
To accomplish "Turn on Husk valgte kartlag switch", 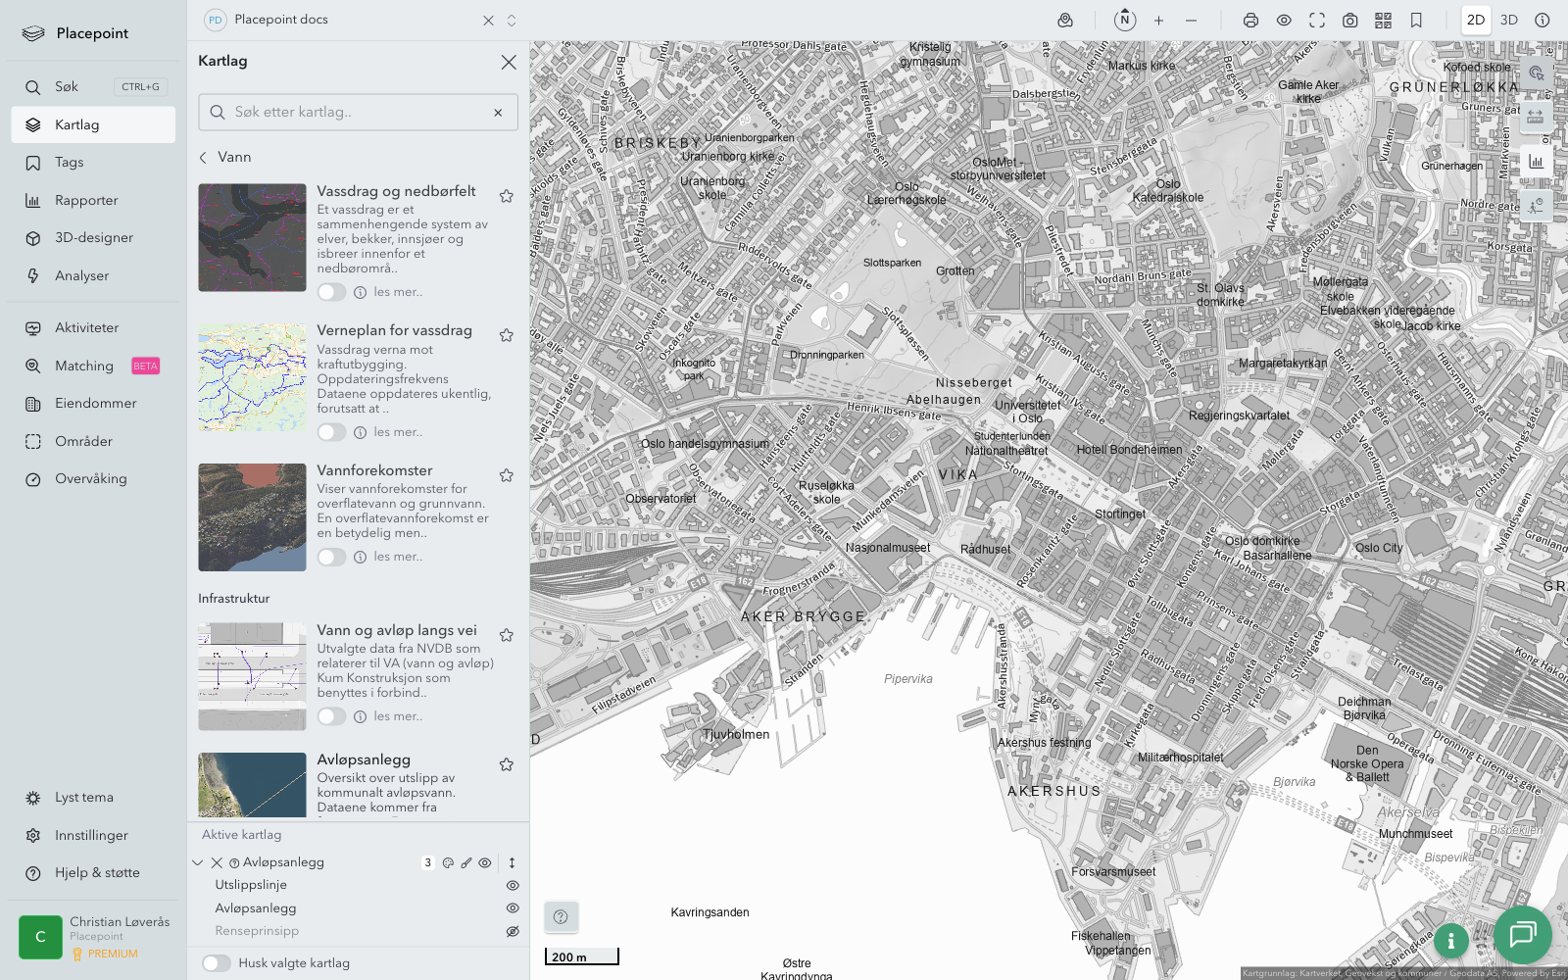I will 217,963.
